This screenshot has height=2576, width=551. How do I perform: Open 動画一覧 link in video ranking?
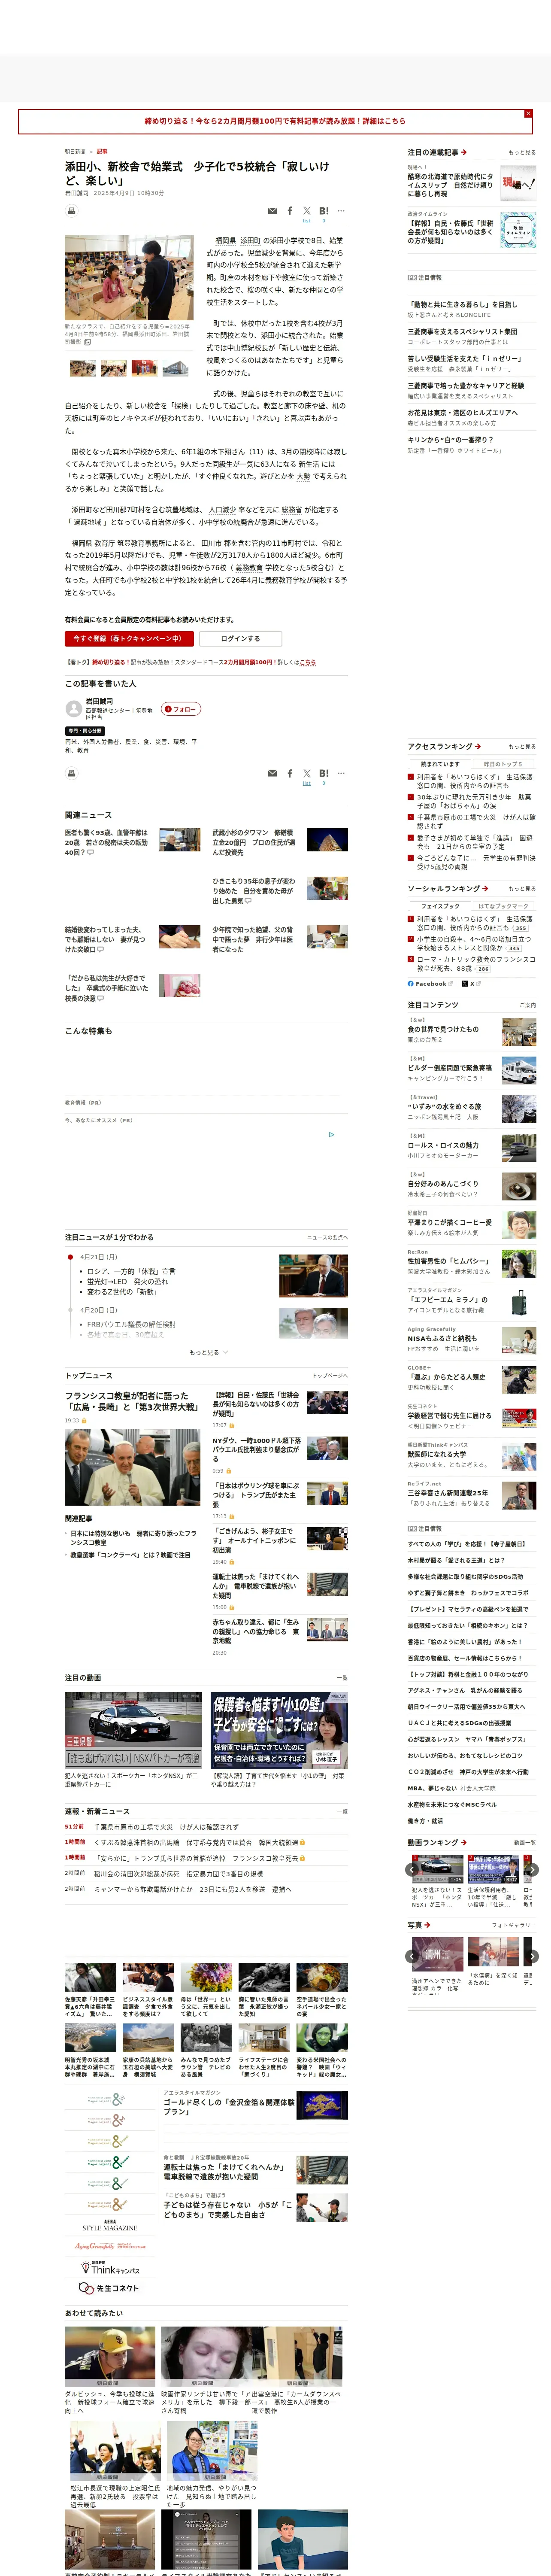point(525,1843)
